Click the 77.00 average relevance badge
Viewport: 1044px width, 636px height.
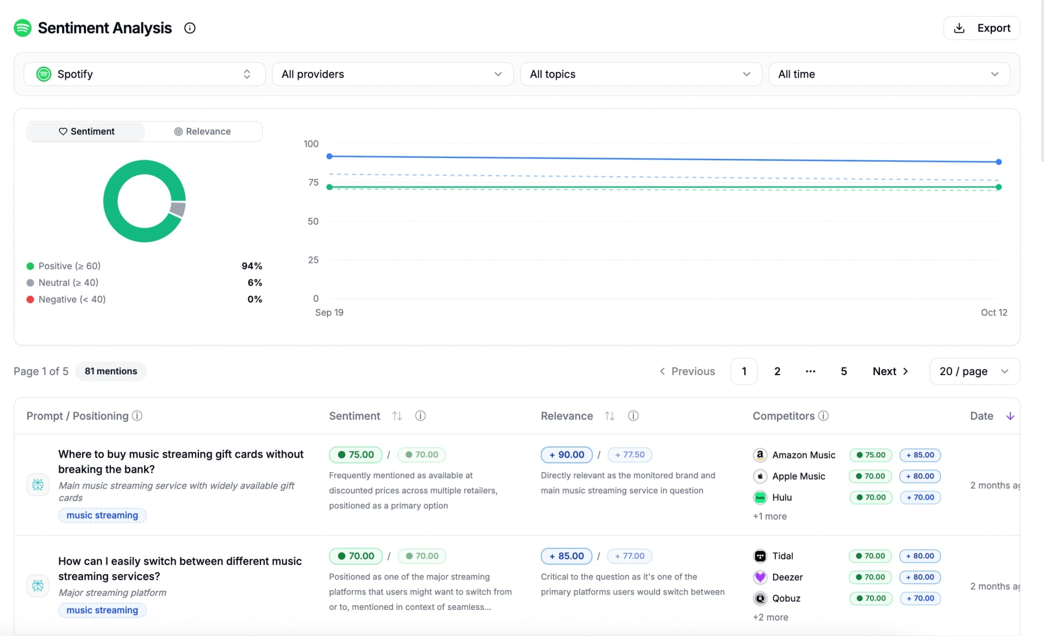[x=630, y=556]
